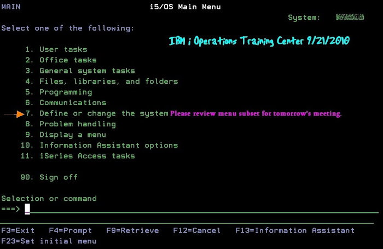Click the F4=Prompt function key
This screenshot has width=383, height=249.
click(x=71, y=231)
